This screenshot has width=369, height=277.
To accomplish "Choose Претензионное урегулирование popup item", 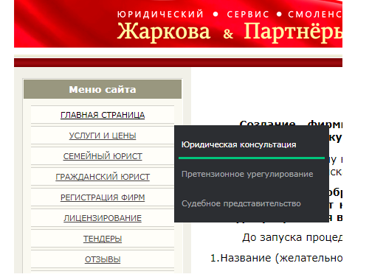I will pos(247,174).
